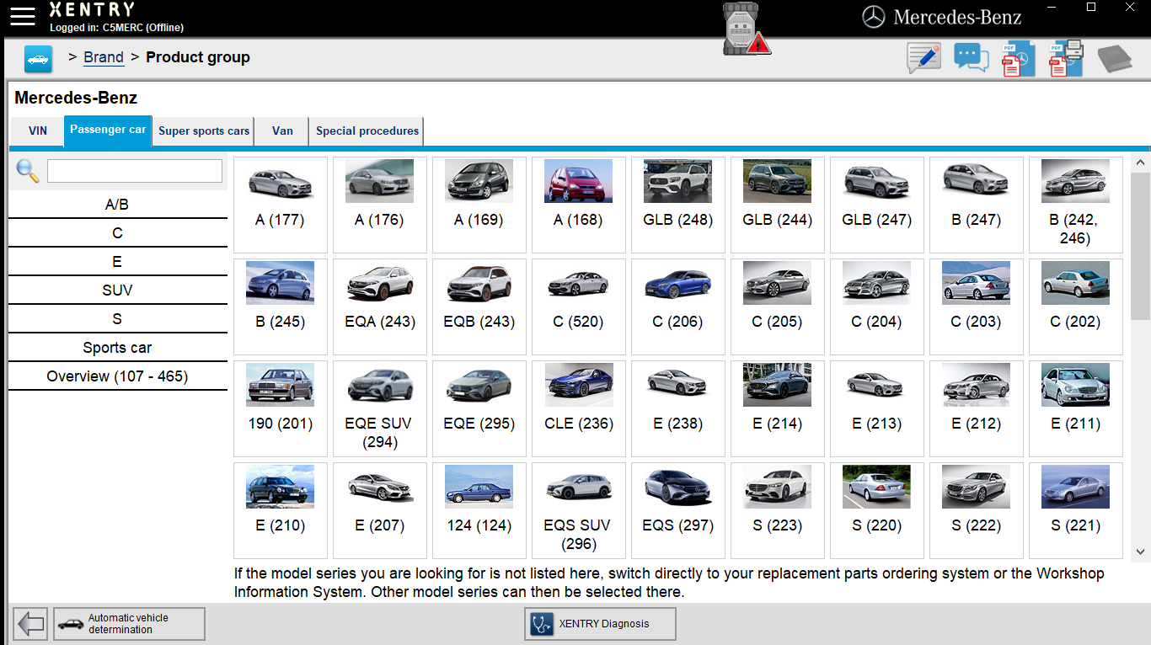The width and height of the screenshot is (1151, 645).
Task: Click the magnifier search icon
Action: tap(28, 171)
